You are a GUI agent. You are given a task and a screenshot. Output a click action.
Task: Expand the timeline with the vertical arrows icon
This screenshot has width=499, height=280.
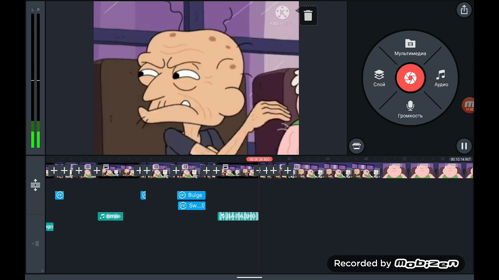(x=35, y=185)
